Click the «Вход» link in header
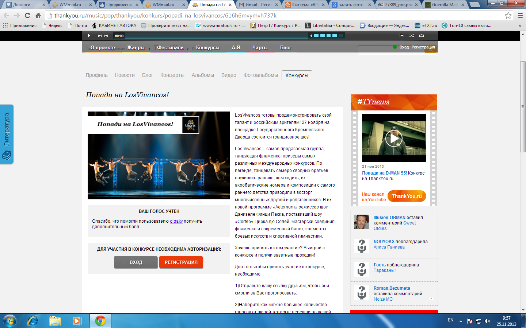This screenshot has width=526, height=328. point(404,47)
